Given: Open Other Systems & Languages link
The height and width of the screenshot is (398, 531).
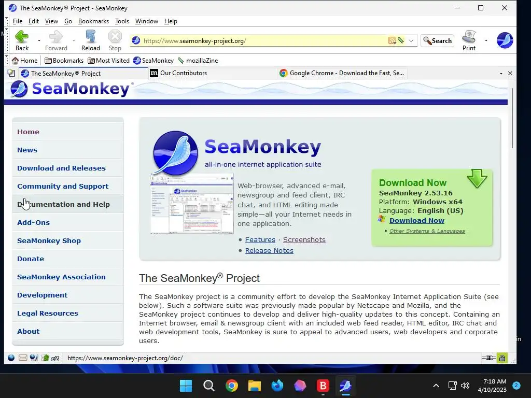Looking at the screenshot, I should pos(427,231).
